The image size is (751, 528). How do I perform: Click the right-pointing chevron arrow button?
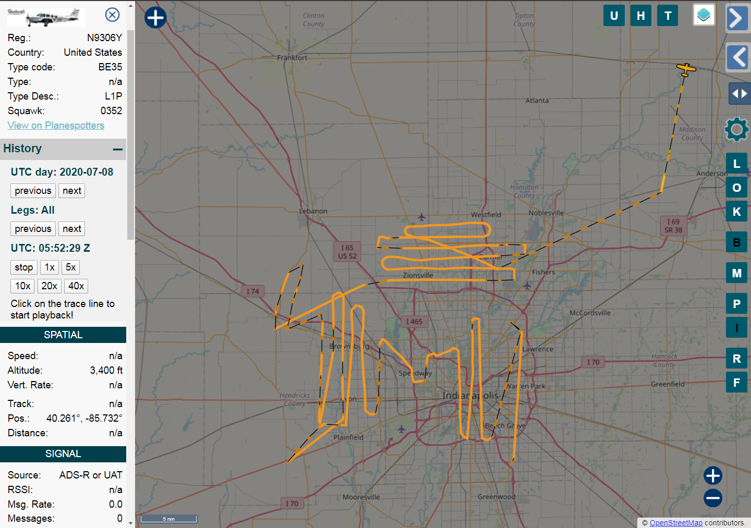tap(737, 19)
